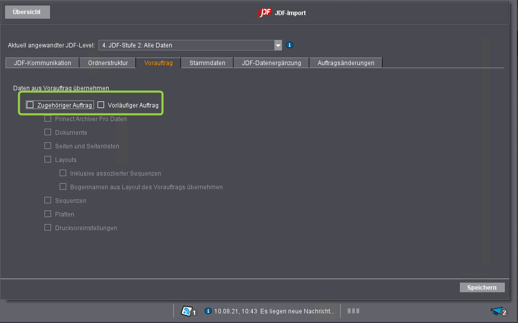Check Seiten und Seitenlisten checkbox
The height and width of the screenshot is (323, 518).
tap(48, 145)
